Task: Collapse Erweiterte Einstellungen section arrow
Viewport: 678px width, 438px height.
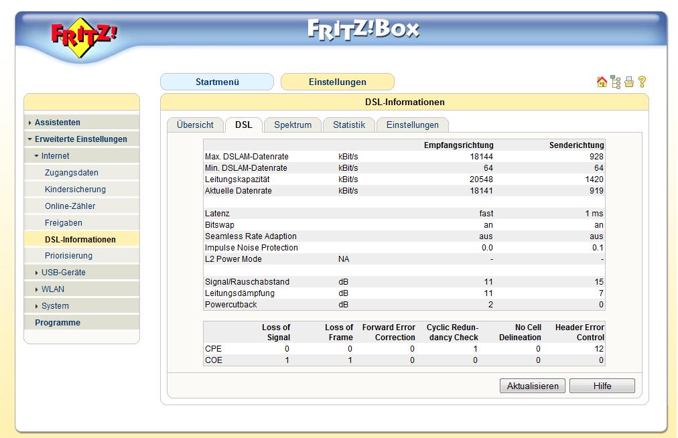Action: click(x=30, y=139)
